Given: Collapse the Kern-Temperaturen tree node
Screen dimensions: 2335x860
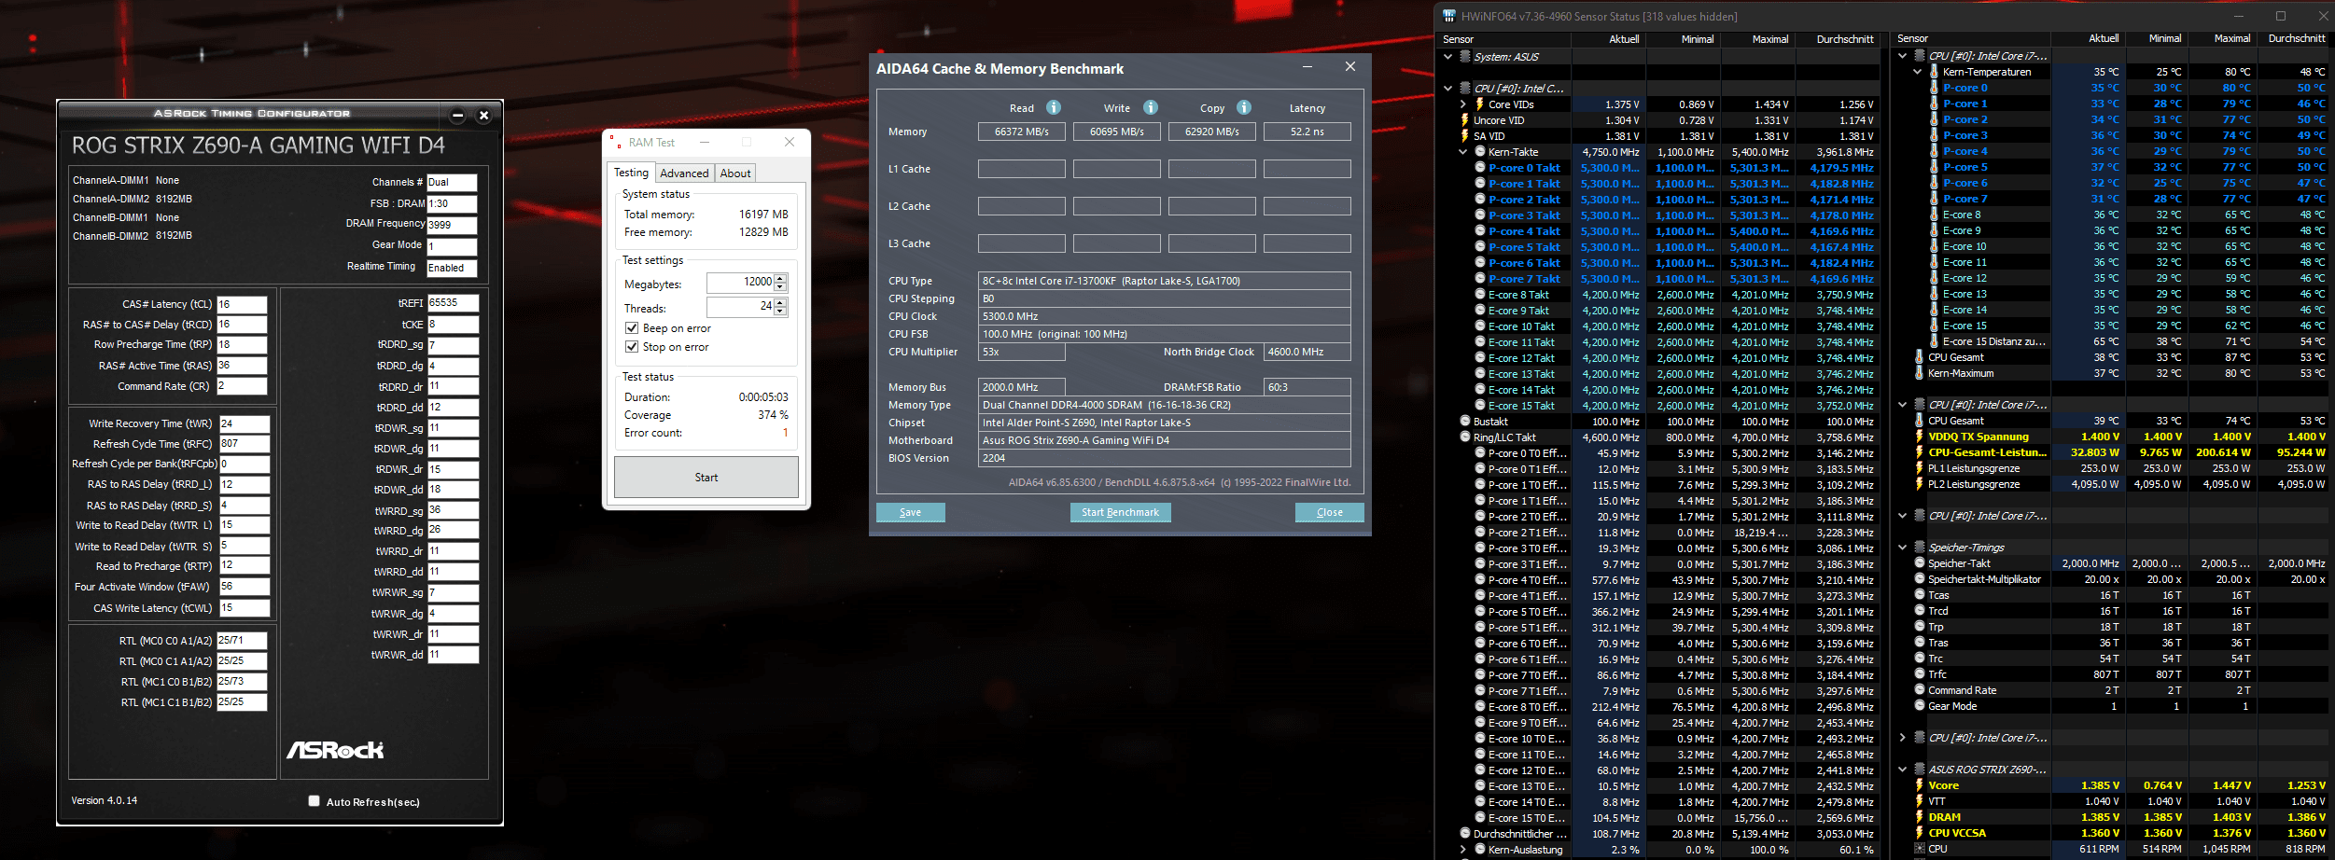Looking at the screenshot, I should (1917, 72).
